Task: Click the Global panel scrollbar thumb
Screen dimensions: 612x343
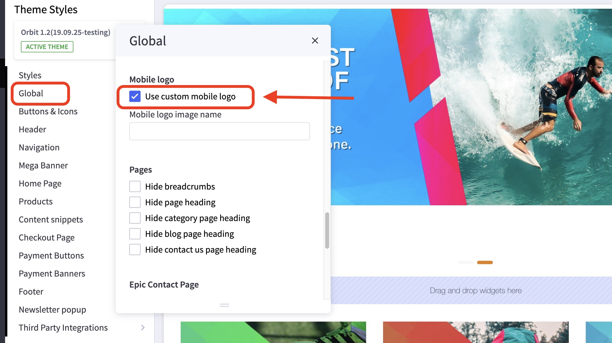Action: (327, 230)
